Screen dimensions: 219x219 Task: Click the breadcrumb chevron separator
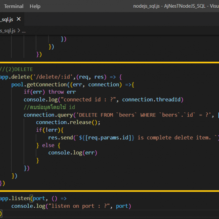point(19,31)
